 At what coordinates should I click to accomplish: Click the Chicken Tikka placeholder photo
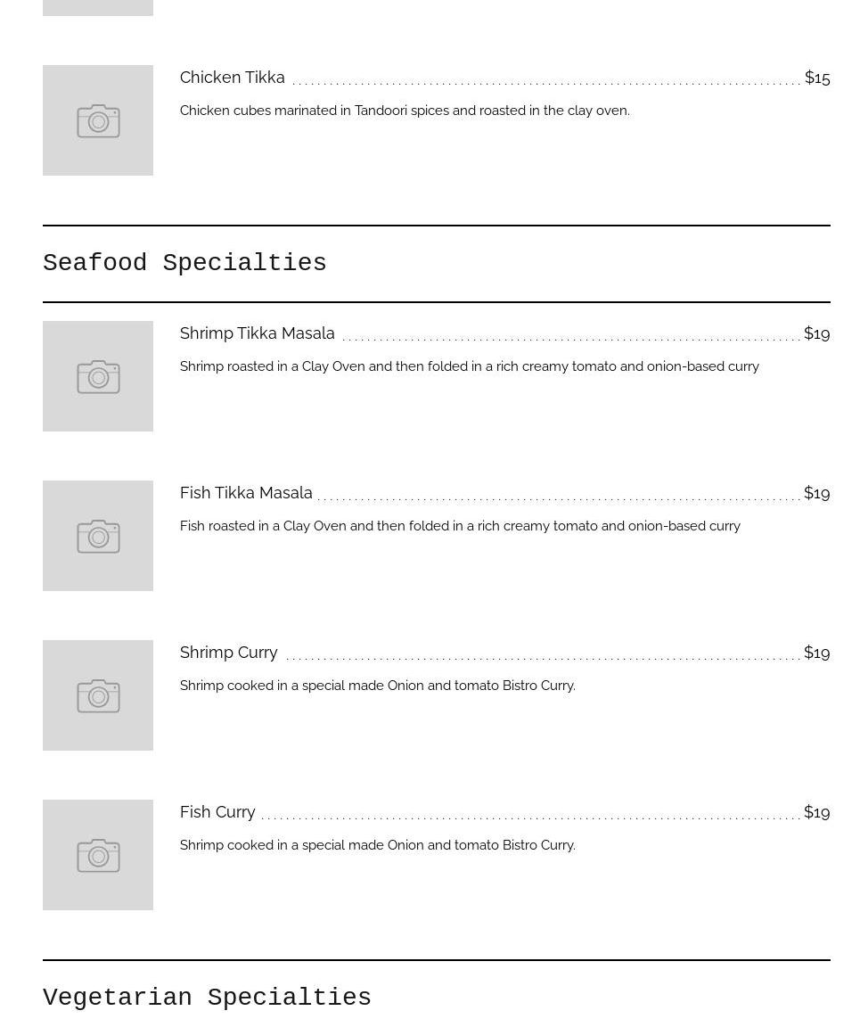(98, 120)
